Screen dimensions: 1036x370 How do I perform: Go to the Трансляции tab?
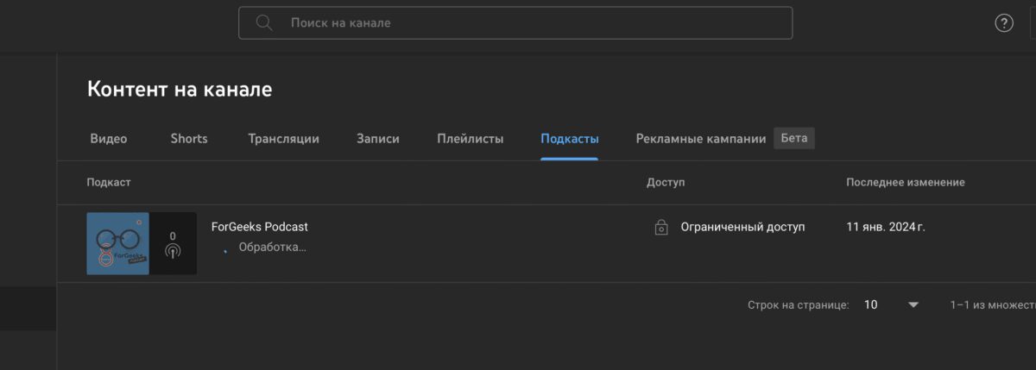click(283, 139)
